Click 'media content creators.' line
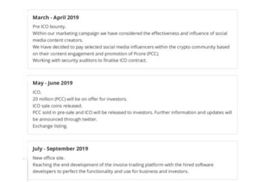This screenshot has width=264, height=182. click(58, 40)
